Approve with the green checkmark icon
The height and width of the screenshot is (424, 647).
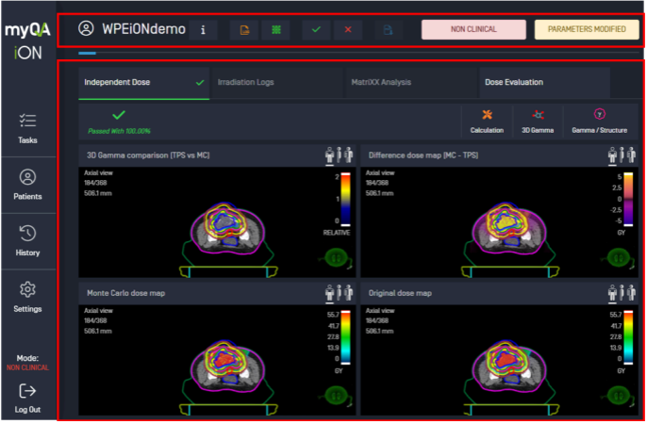tap(316, 29)
